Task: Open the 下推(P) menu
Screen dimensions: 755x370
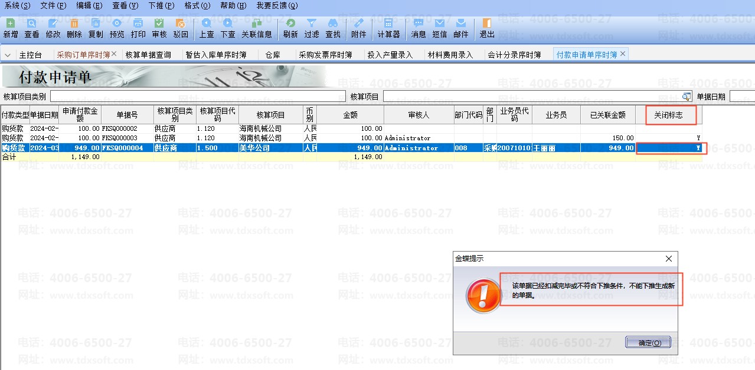Action: (x=161, y=5)
